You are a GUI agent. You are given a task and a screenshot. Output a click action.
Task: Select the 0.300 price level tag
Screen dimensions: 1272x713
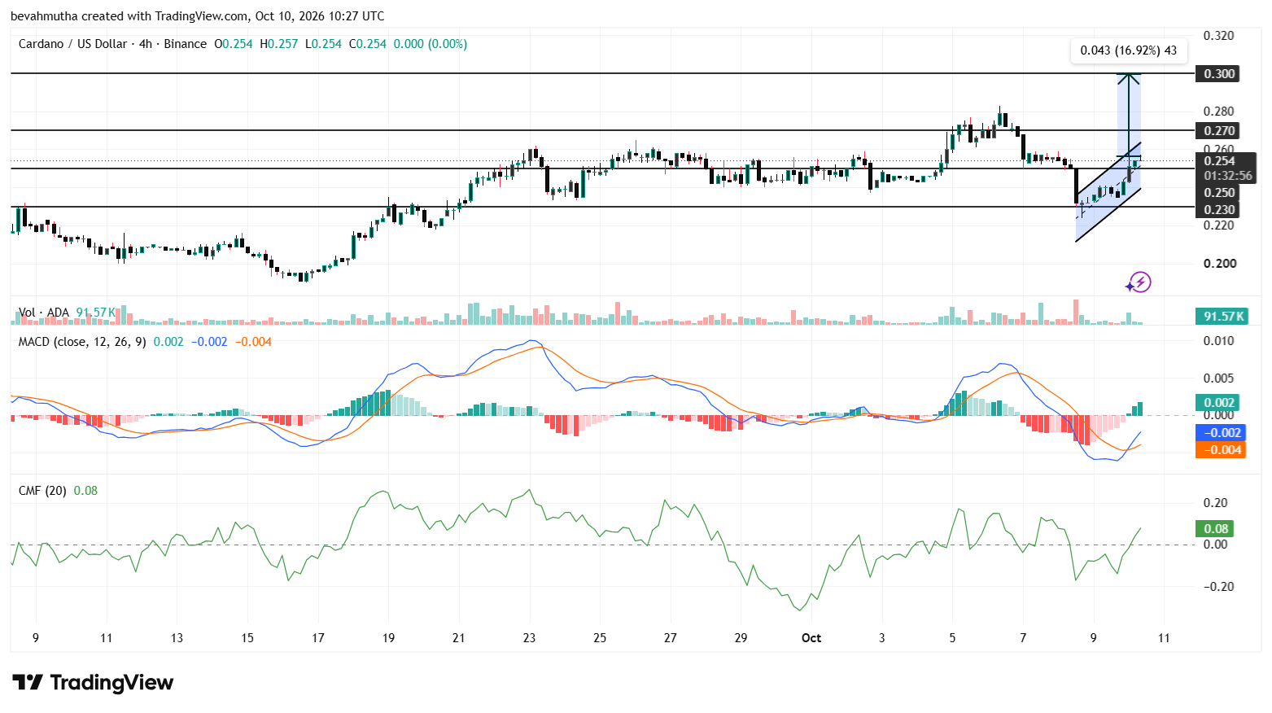click(x=1219, y=74)
